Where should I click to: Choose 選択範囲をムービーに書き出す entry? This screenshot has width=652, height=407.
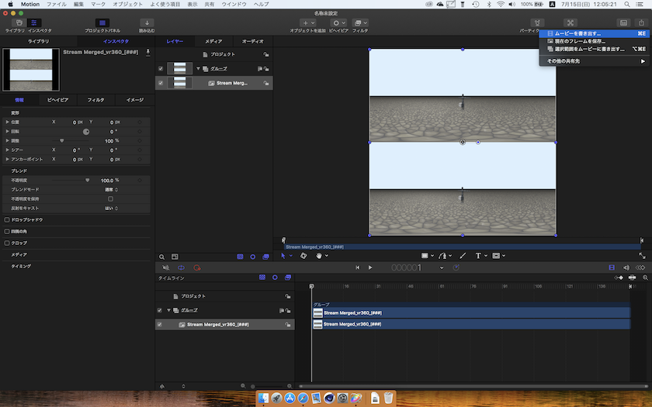click(x=593, y=49)
